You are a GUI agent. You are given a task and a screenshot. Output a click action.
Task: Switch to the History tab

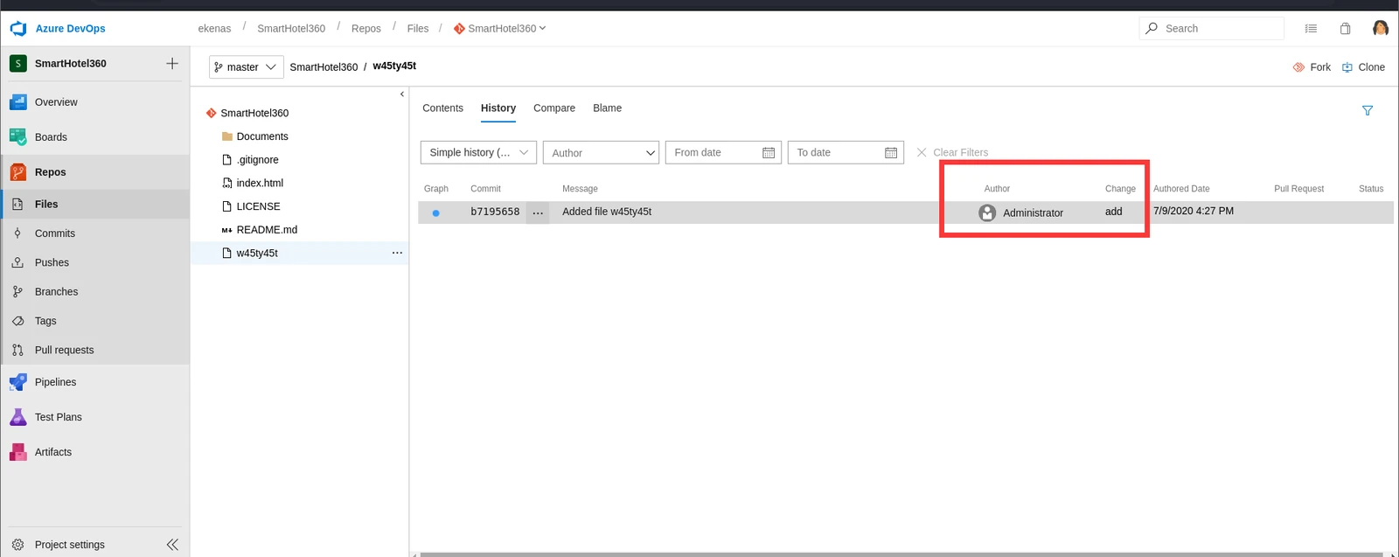pos(498,108)
